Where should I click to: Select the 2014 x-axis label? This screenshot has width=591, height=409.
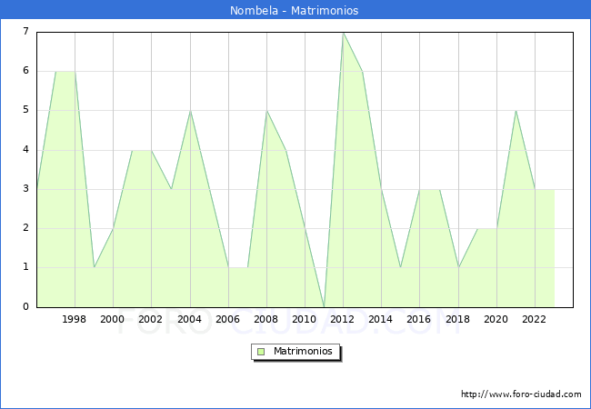(381, 319)
